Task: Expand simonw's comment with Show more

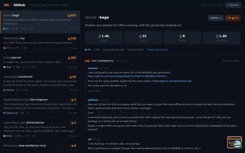Action: pyautogui.click(x=94, y=91)
